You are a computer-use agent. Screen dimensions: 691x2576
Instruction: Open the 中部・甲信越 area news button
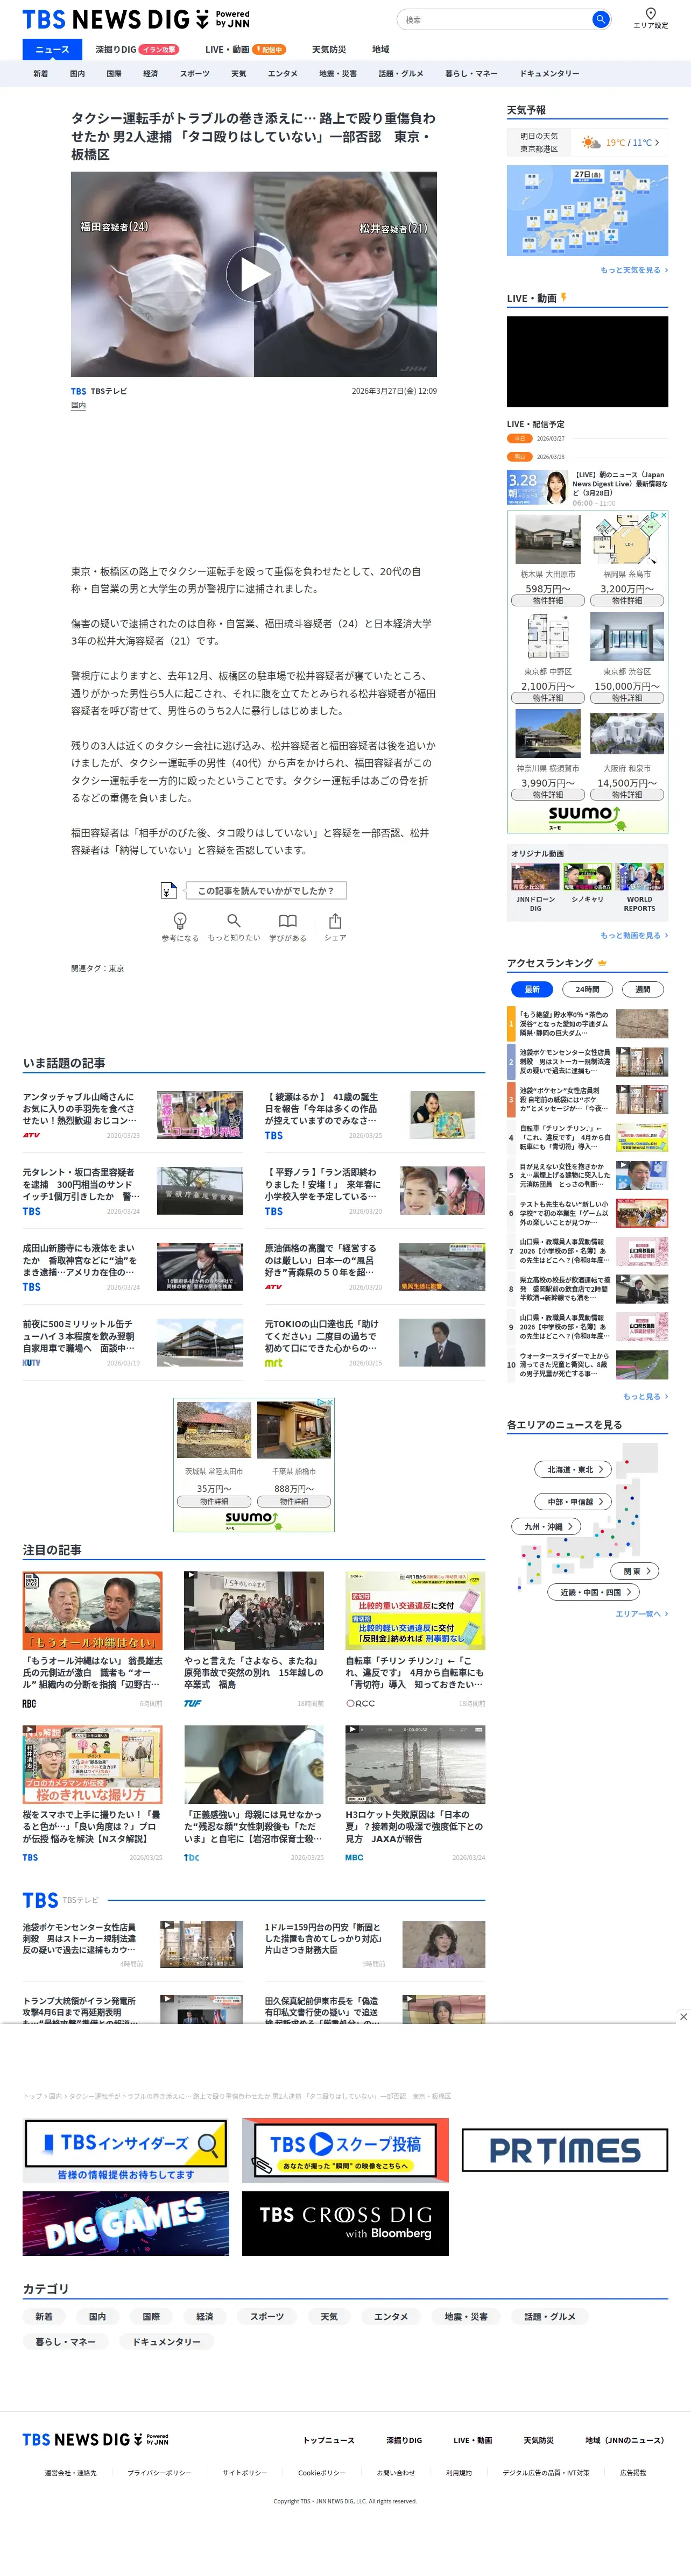573,1501
